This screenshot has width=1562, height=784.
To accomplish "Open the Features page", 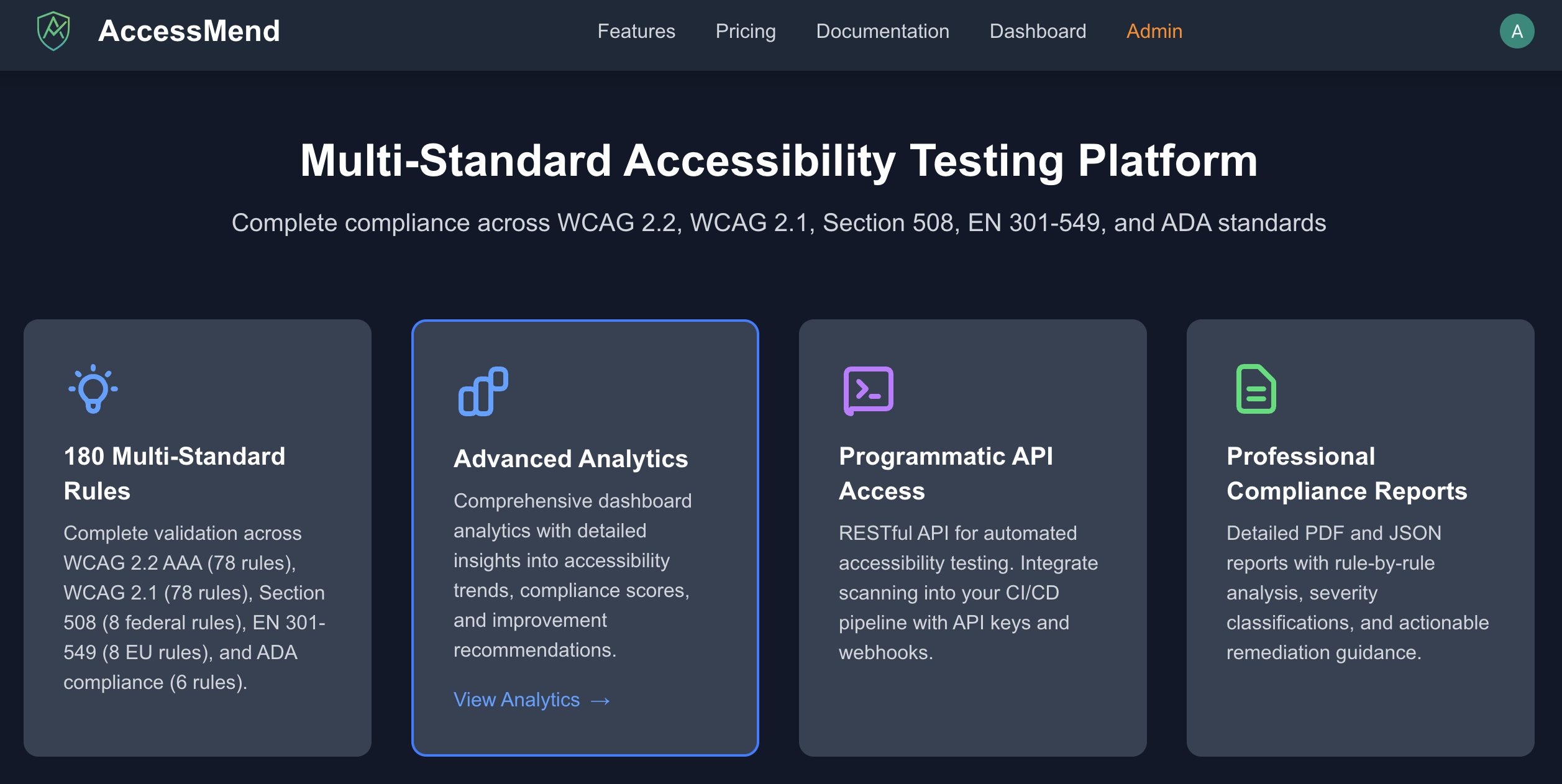I will click(x=636, y=30).
